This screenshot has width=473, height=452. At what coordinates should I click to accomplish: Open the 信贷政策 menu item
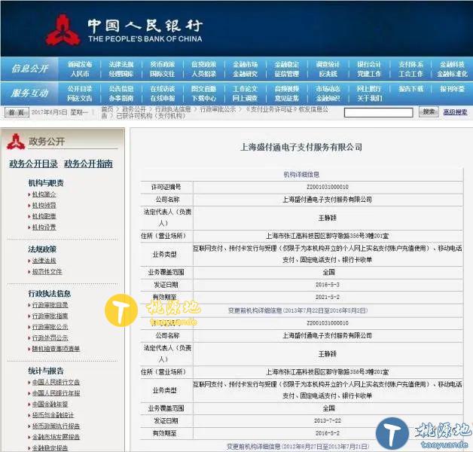203,64
